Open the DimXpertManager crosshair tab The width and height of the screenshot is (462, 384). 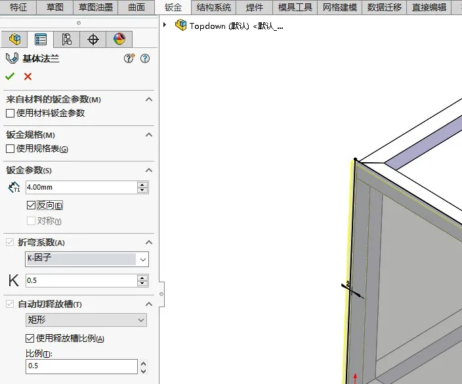pos(93,39)
